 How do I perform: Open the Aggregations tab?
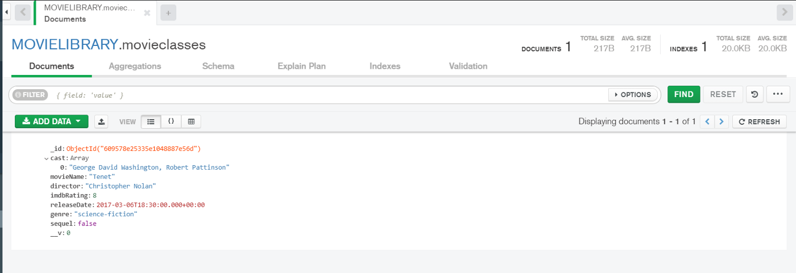pos(135,66)
